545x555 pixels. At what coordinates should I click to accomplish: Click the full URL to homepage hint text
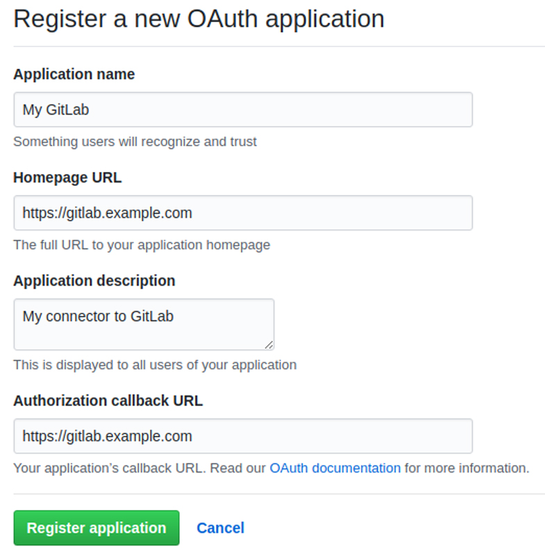pyautogui.click(x=141, y=245)
